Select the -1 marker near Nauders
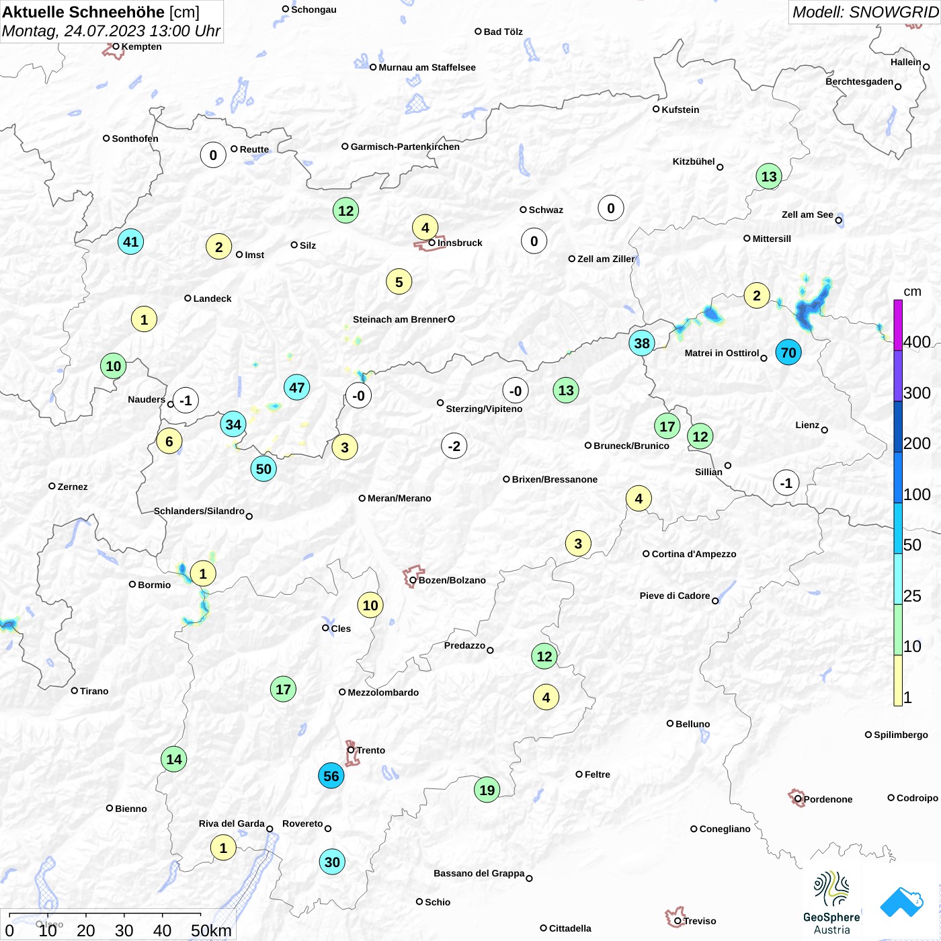The width and height of the screenshot is (941, 941). click(x=186, y=400)
